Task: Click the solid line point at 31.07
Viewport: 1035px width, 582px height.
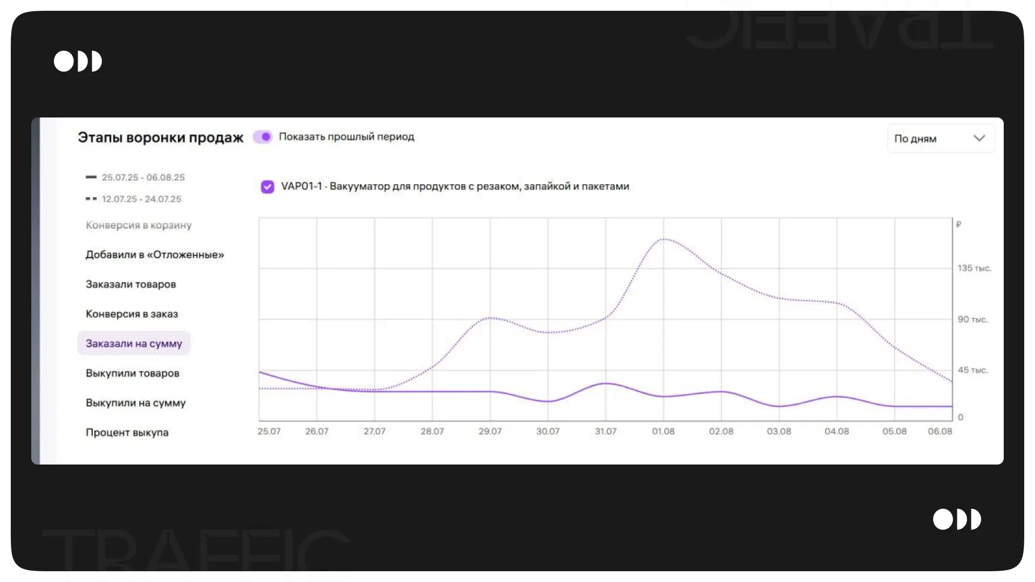Action: 605,383
